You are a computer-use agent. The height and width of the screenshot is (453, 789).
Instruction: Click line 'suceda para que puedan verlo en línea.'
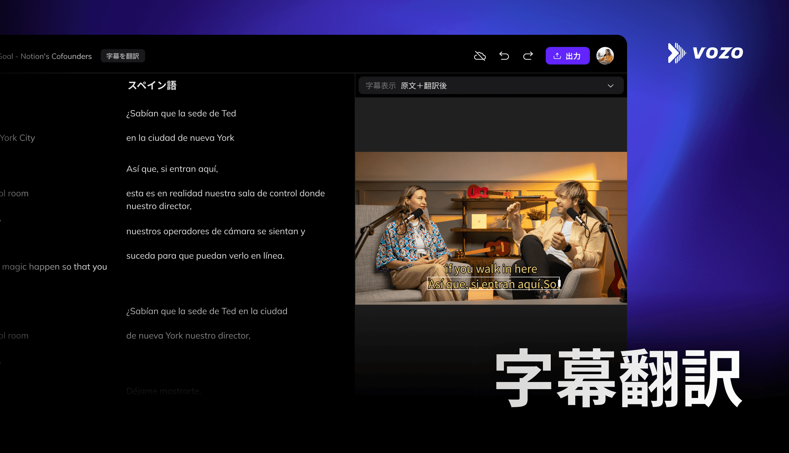click(205, 256)
